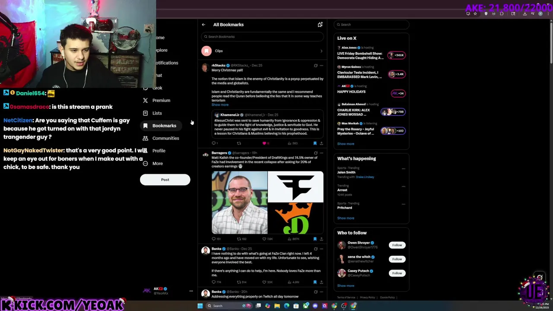Open Communities in the sidebar
This screenshot has height=311, width=553.
[165, 138]
